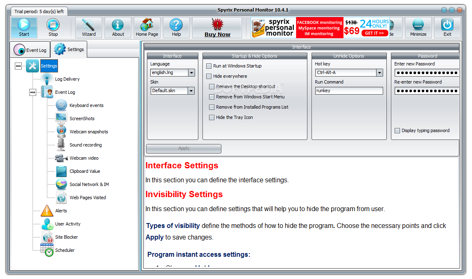Select the Alerts label in tree
Screen dimensions: 472x279
61,211
